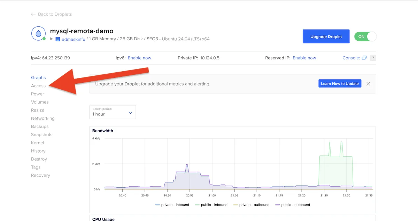
Task: Toggle the public - inbound legend series
Action: coord(211,205)
